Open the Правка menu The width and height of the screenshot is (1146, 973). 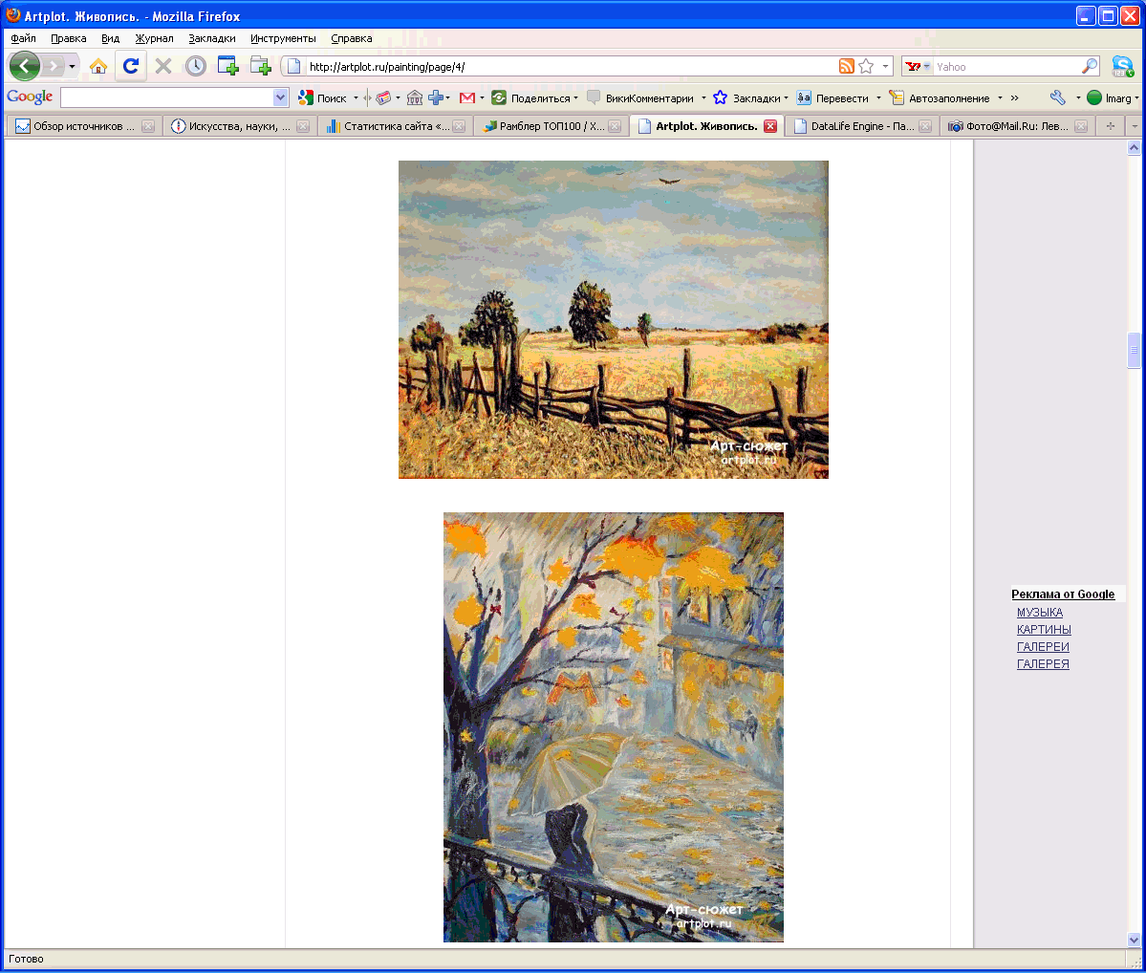tap(69, 38)
